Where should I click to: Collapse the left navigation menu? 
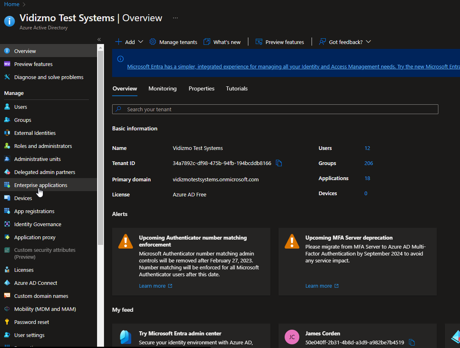tap(99, 39)
